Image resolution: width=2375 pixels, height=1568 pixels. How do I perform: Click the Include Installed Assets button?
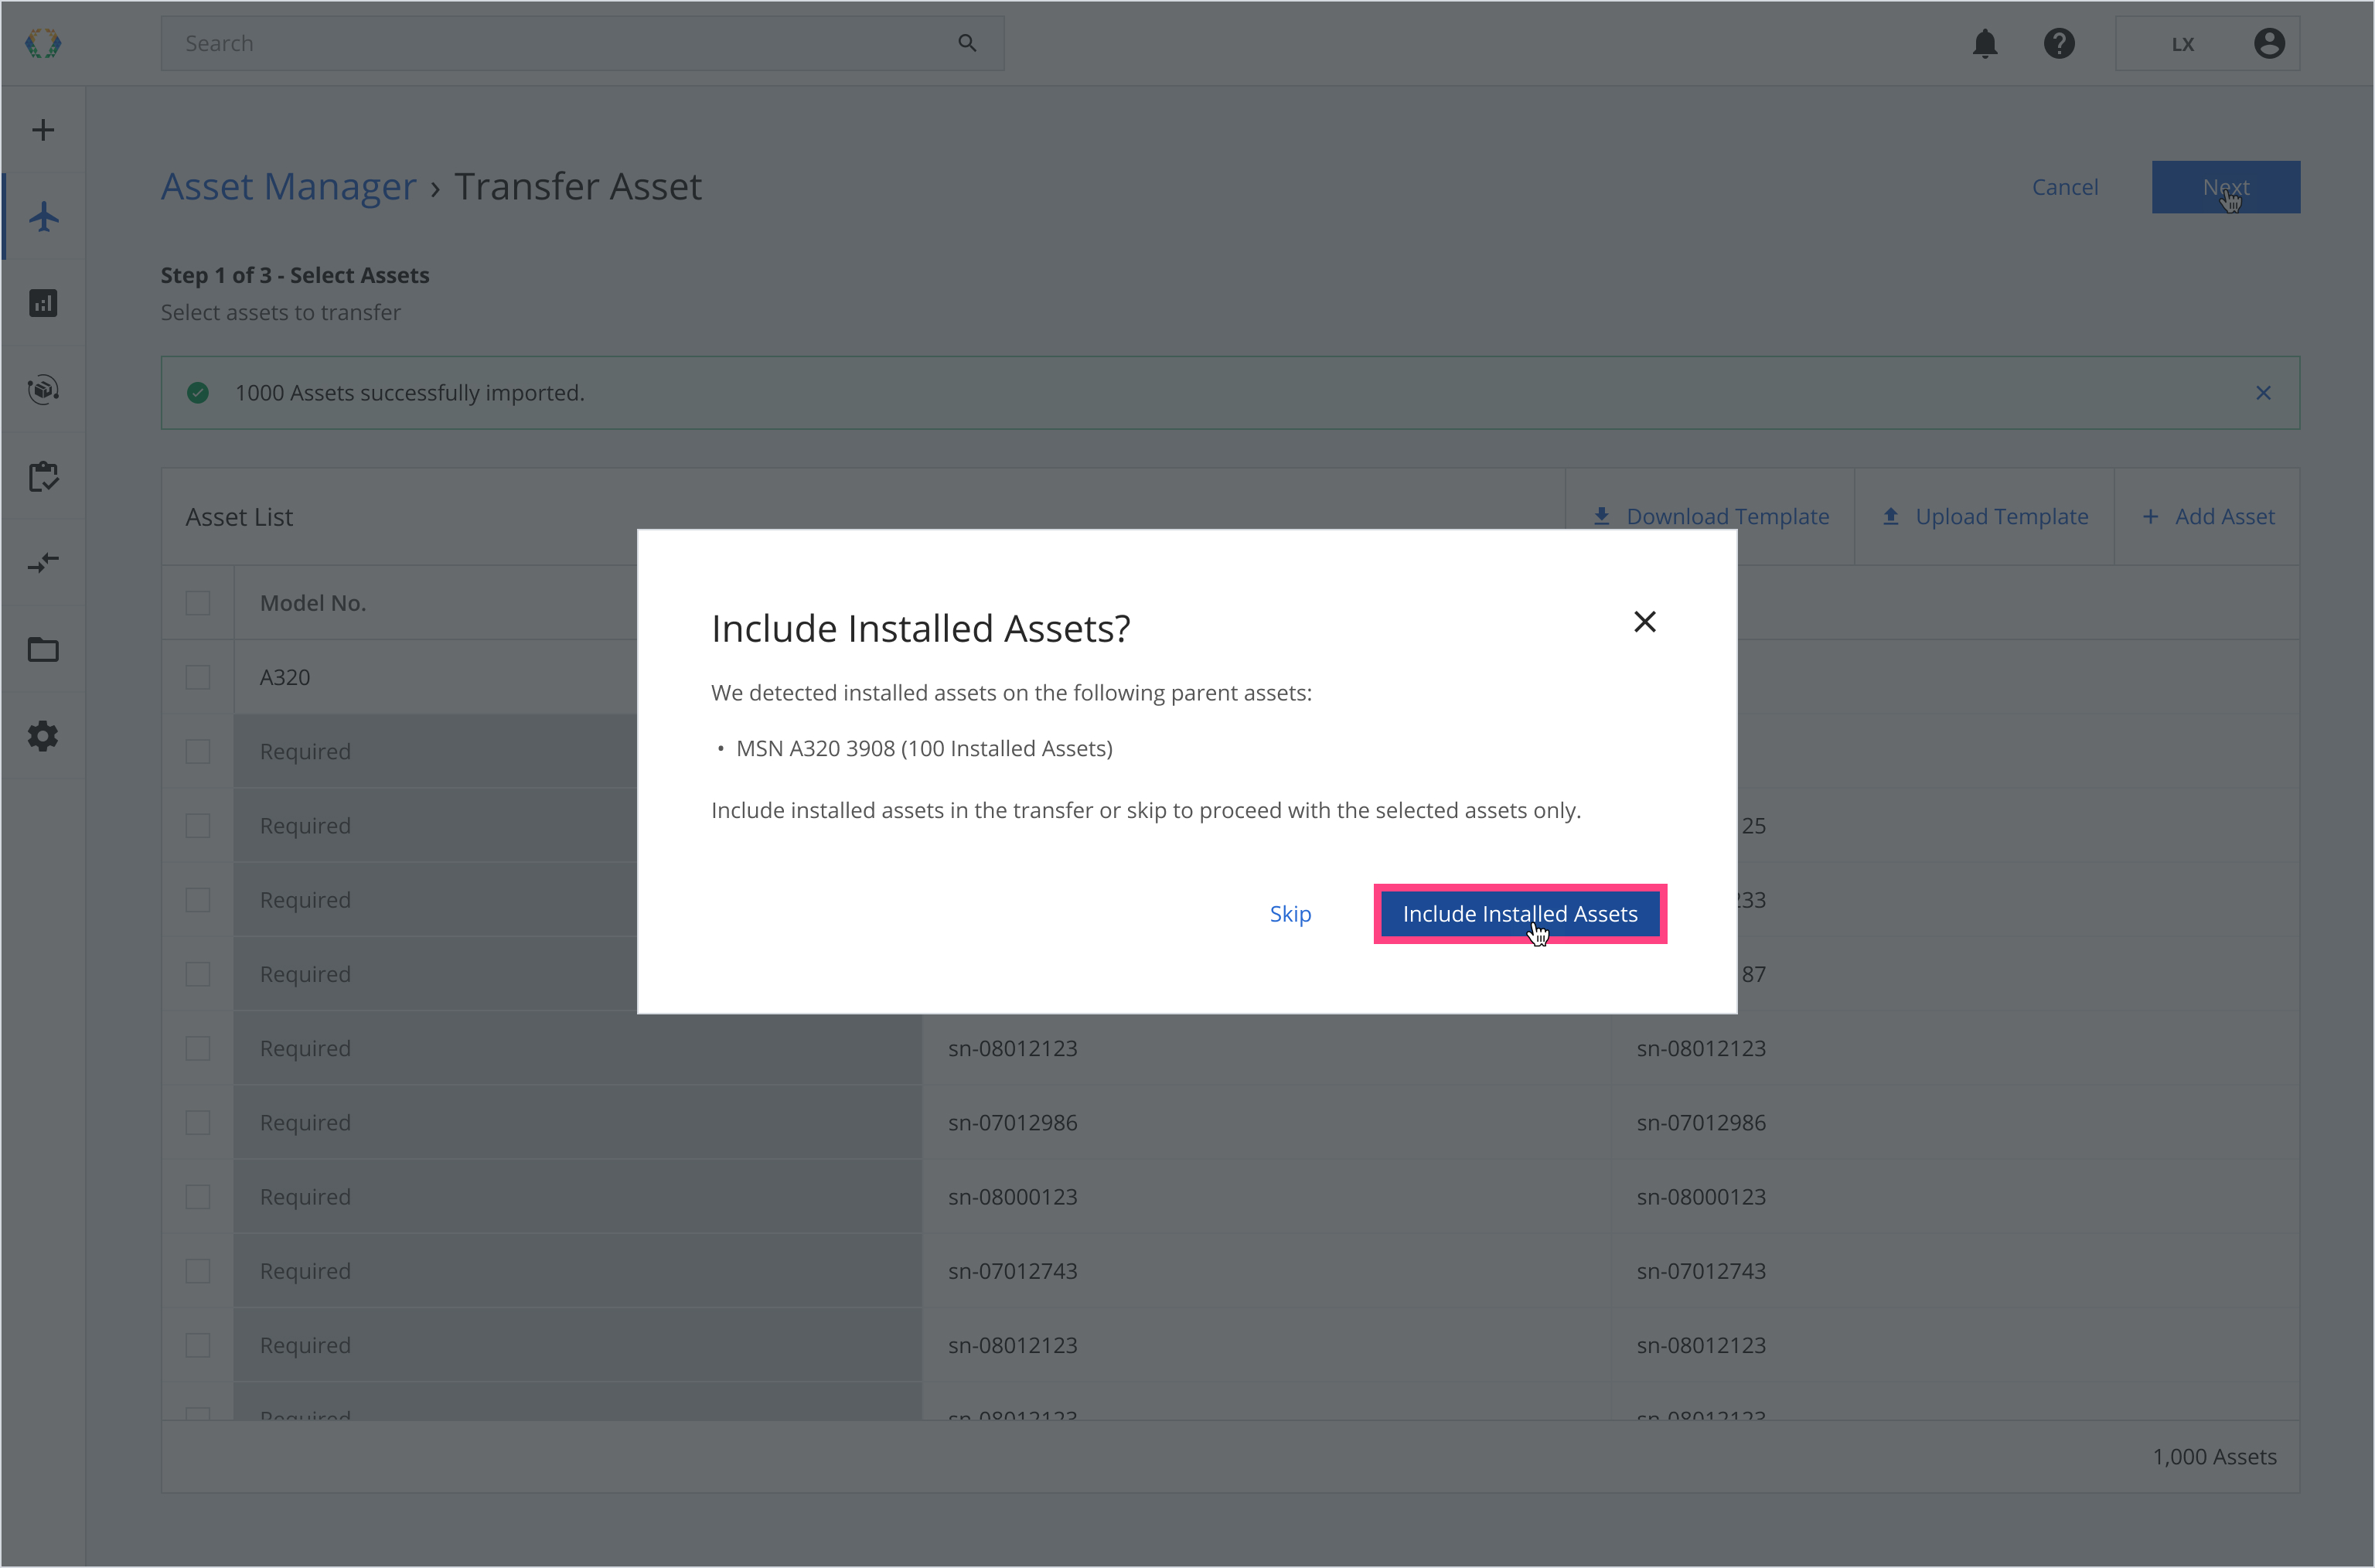point(1520,914)
